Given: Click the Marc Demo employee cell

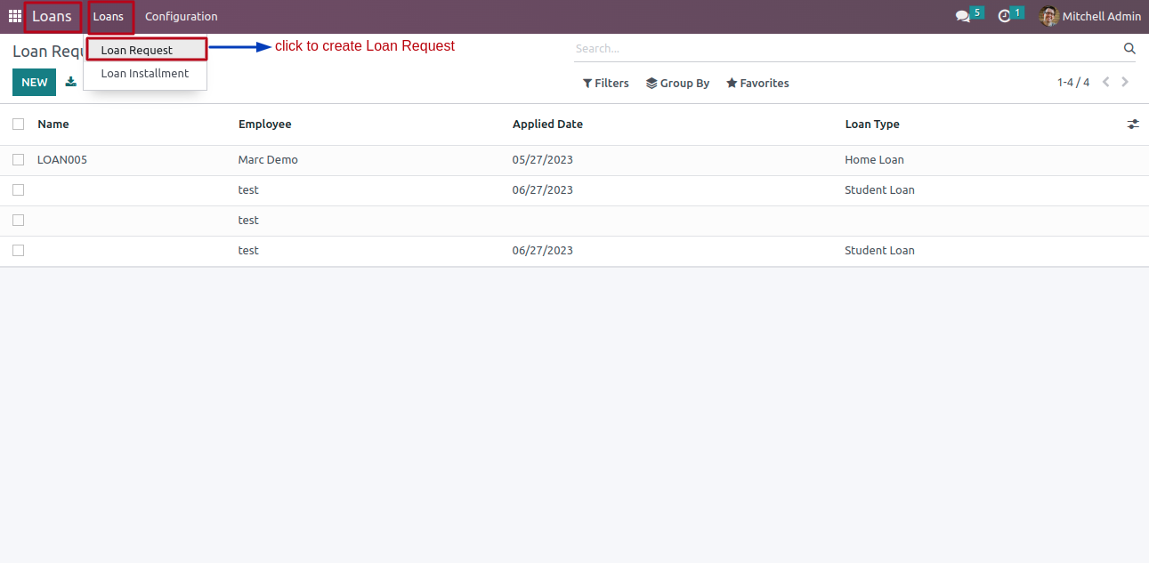Looking at the screenshot, I should [x=268, y=160].
